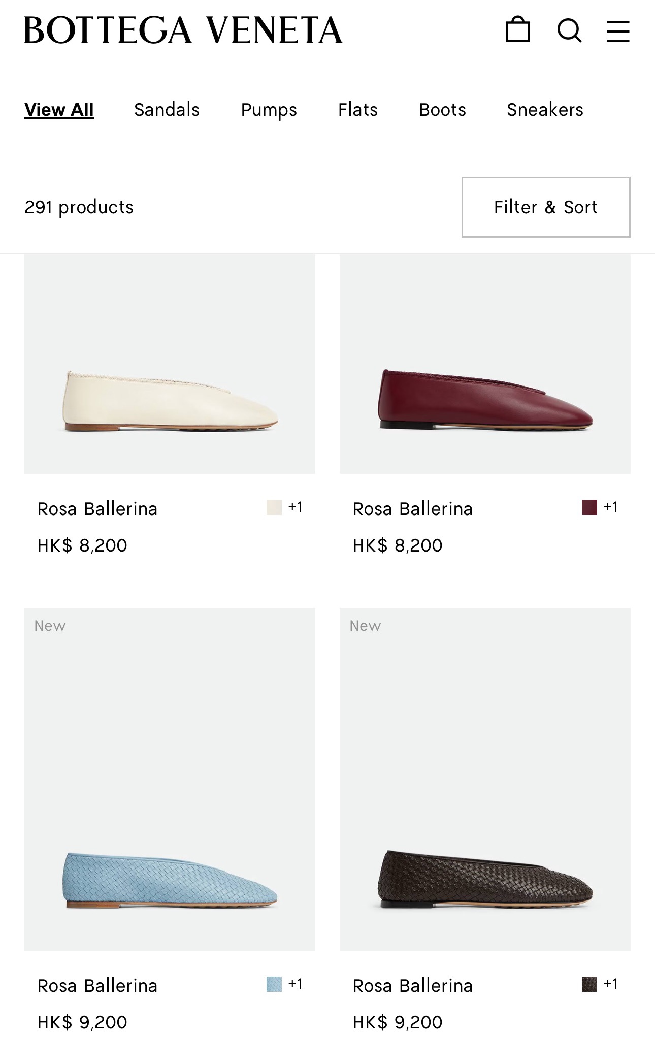Screen dimensions: 655x1062
Task: Open the Flats category tab
Action: (358, 110)
